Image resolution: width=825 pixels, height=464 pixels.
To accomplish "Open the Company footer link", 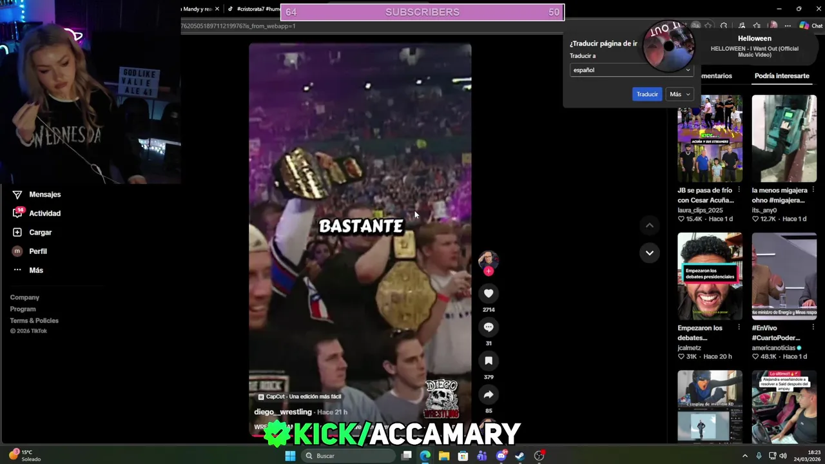I will (x=24, y=298).
